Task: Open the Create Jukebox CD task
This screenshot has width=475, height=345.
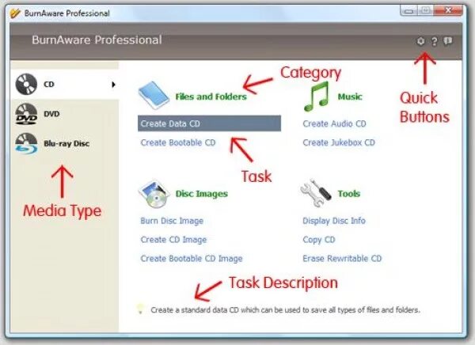Action: pyautogui.click(x=339, y=142)
